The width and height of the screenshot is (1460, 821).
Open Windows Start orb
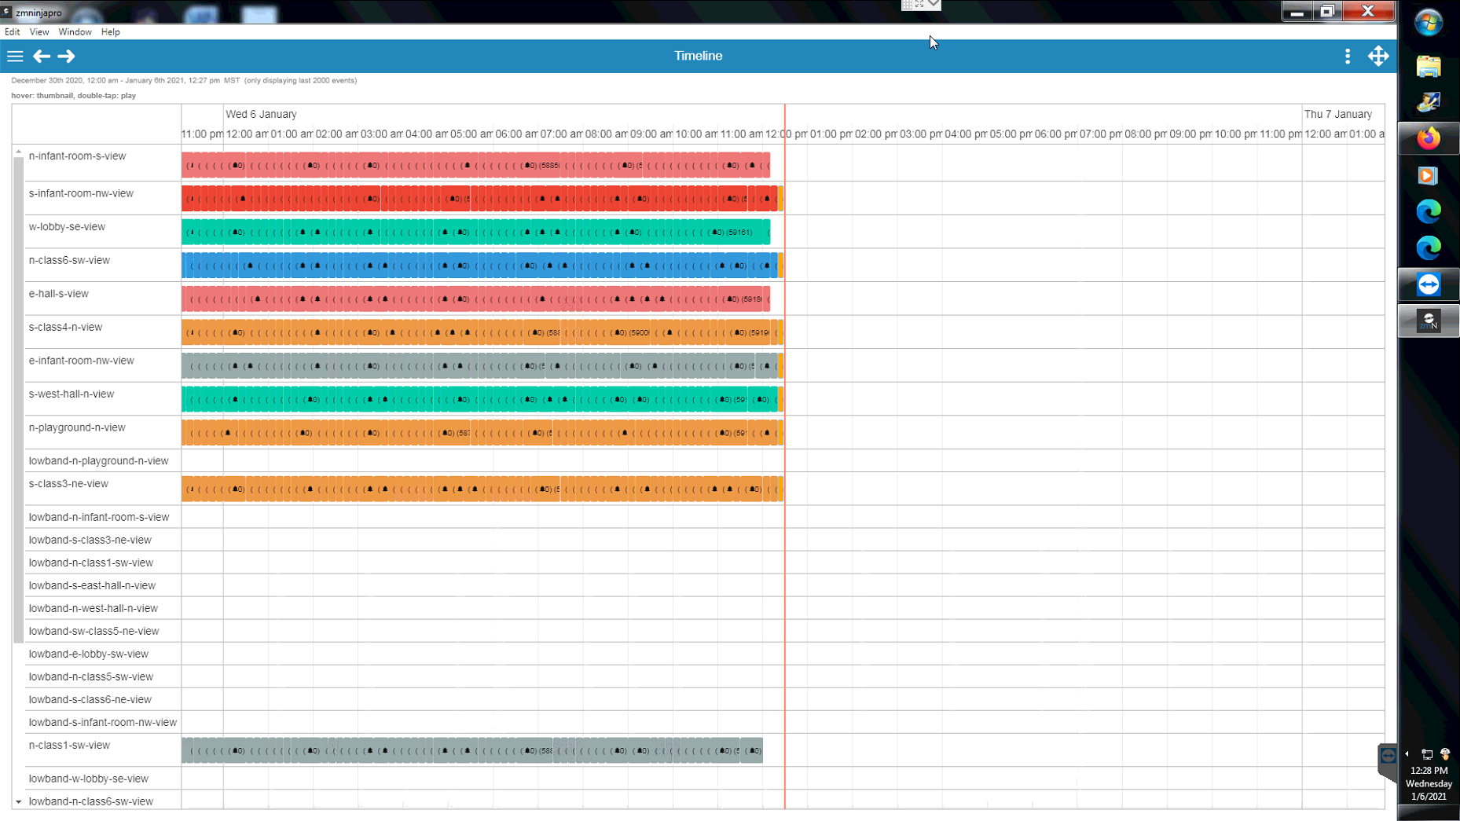1428,23
